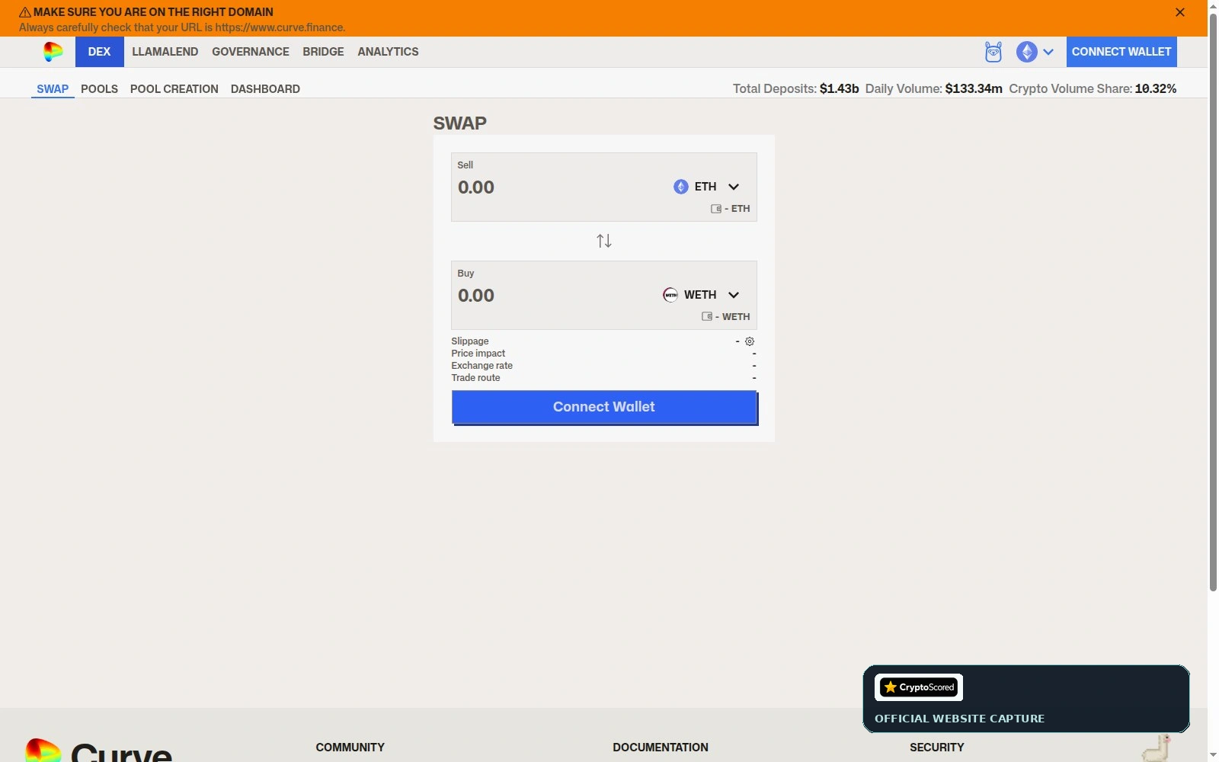1219x762 pixels.
Task: Click the Curve rainbow logo in header
Action: 53,52
